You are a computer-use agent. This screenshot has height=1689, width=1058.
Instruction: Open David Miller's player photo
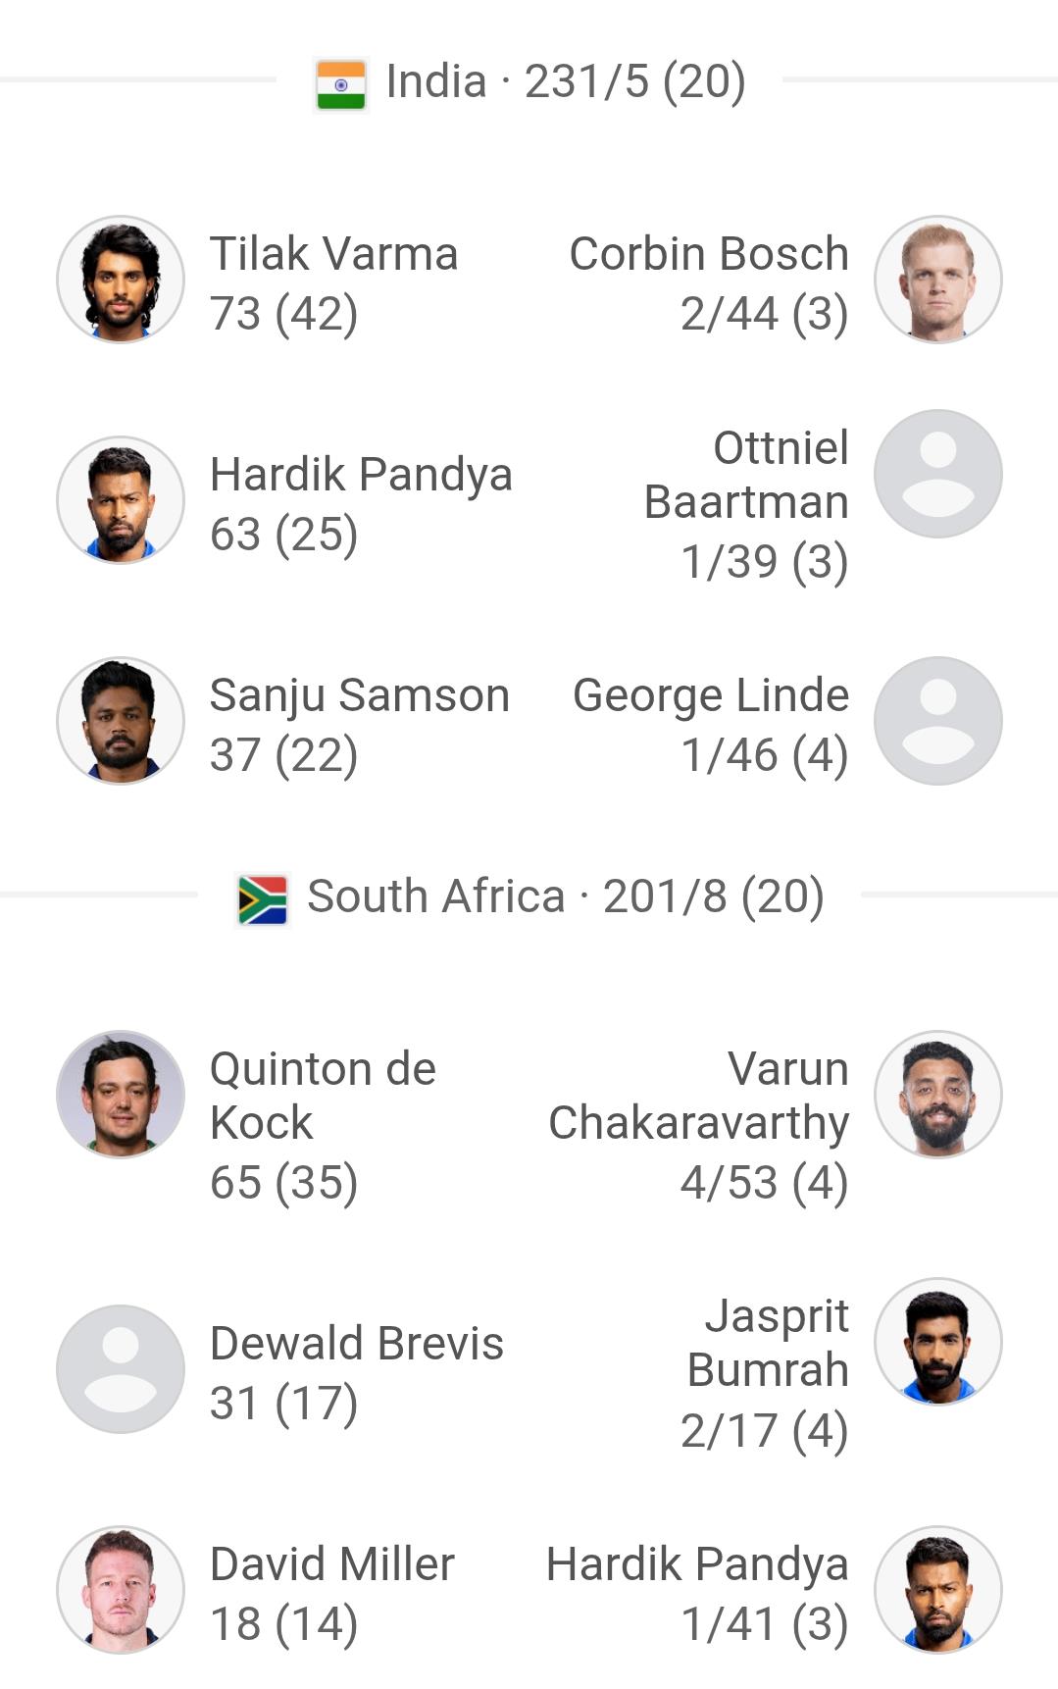pyautogui.click(x=121, y=1590)
